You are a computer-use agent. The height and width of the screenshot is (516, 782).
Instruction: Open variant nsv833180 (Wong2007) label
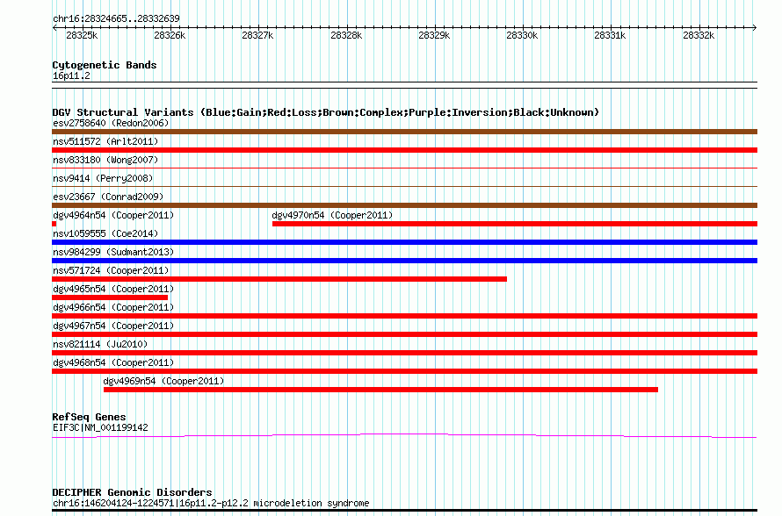pos(105,160)
